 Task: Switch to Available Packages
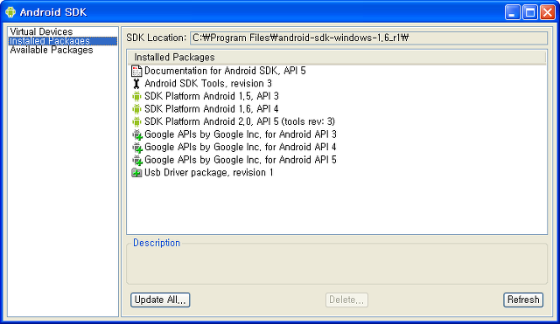click(52, 50)
